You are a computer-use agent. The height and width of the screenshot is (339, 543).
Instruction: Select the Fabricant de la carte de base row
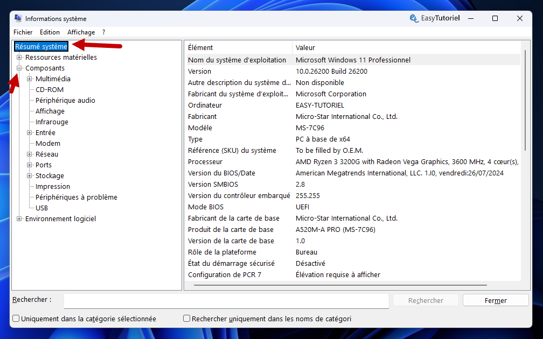(x=353, y=218)
